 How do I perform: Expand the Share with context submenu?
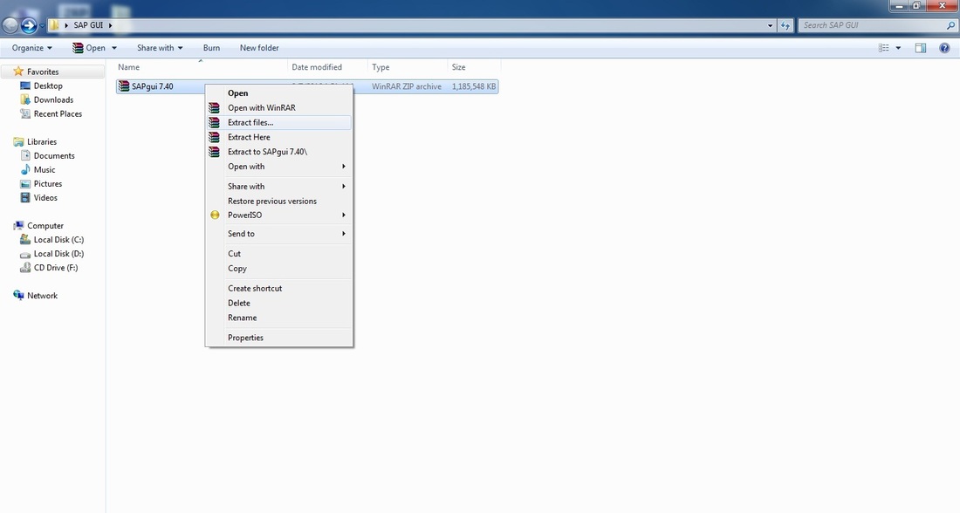[279, 186]
